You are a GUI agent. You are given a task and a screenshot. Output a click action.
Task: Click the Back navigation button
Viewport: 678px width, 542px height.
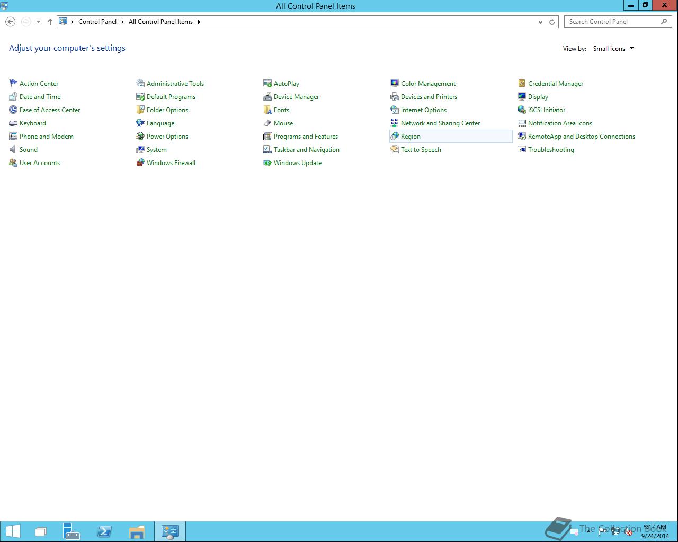(10, 22)
